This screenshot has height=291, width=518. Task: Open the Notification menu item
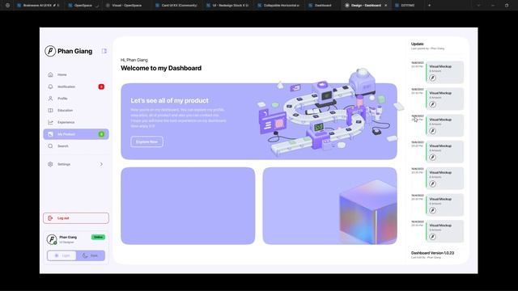pos(76,86)
